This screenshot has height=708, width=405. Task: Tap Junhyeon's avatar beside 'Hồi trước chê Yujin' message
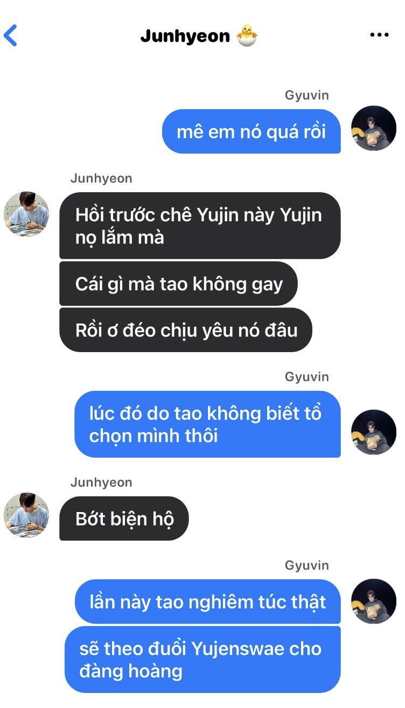tap(26, 213)
